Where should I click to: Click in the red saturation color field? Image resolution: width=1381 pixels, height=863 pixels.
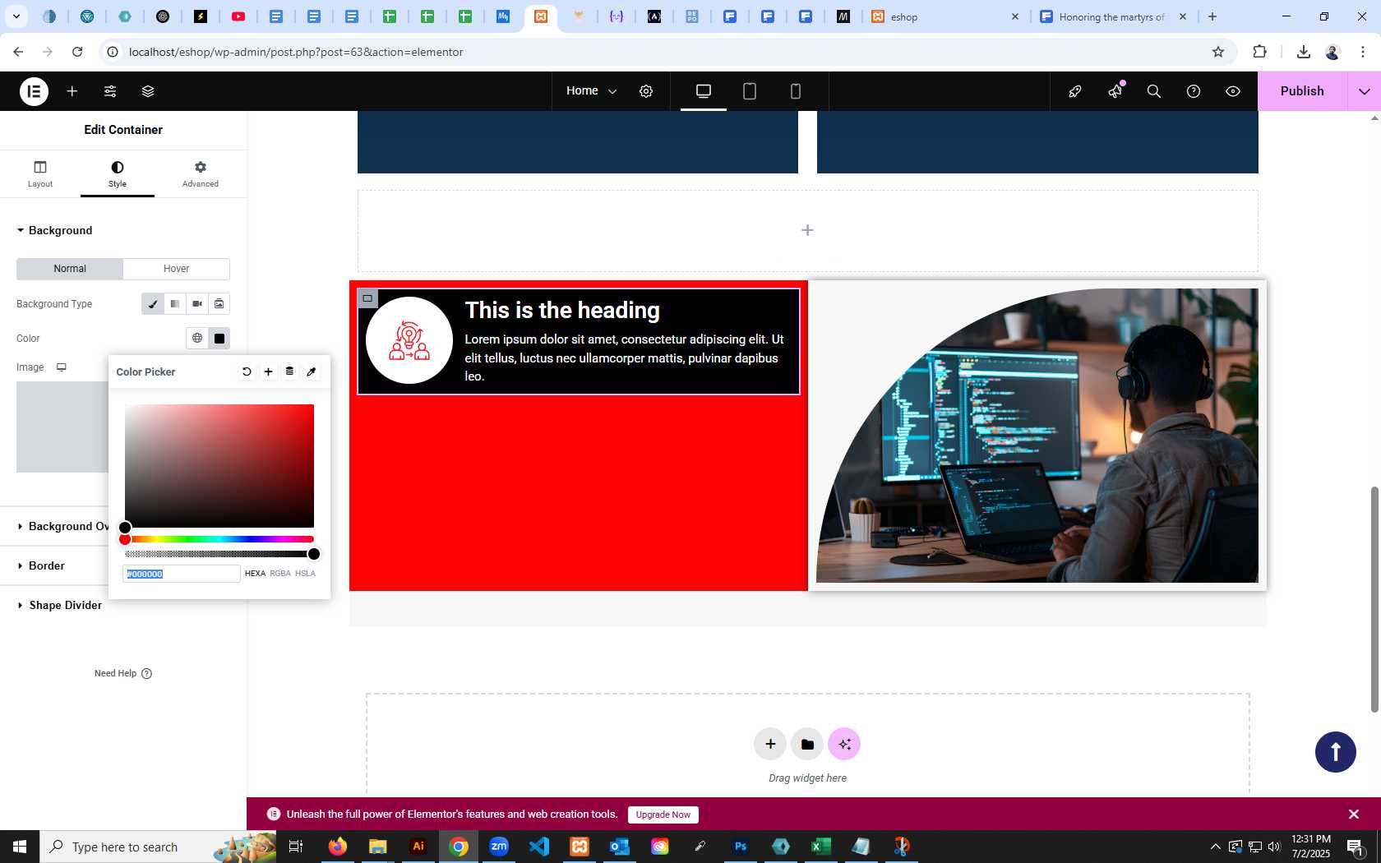pos(219,466)
